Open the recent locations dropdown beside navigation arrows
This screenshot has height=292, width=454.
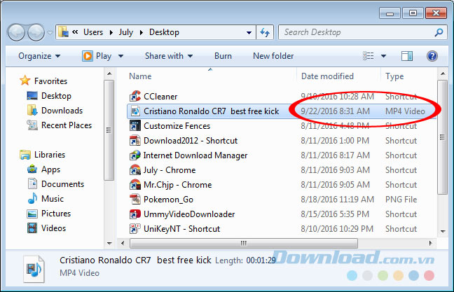(x=50, y=33)
